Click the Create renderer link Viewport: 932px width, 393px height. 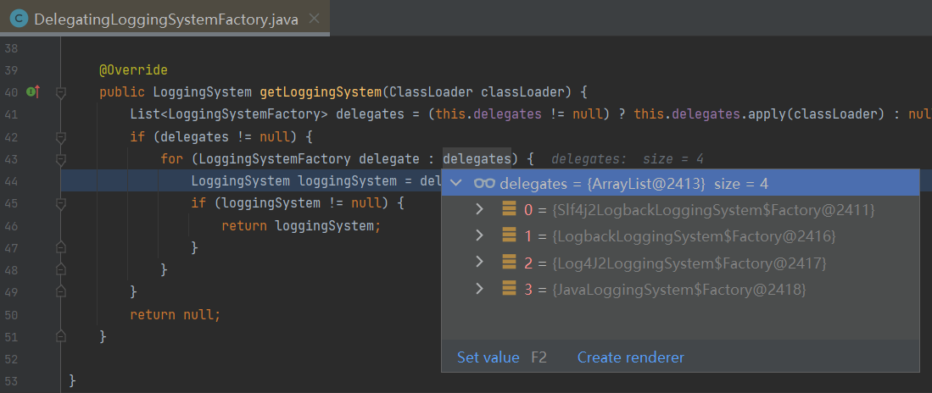(x=631, y=357)
